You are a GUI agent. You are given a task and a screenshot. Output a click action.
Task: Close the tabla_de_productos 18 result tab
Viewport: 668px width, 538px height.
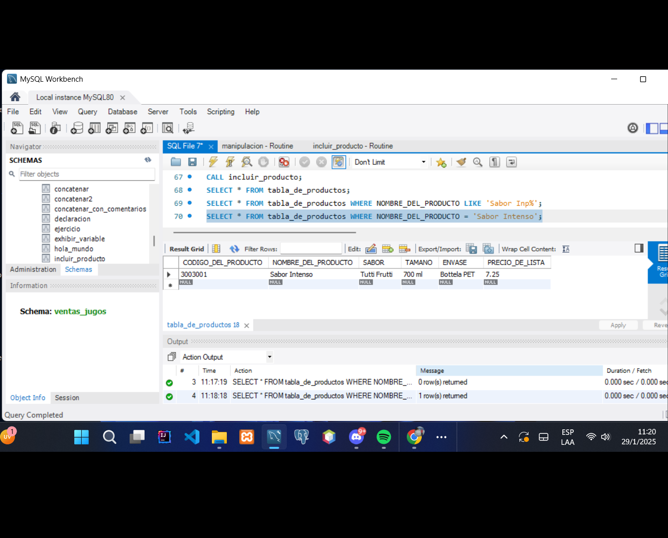coord(247,325)
